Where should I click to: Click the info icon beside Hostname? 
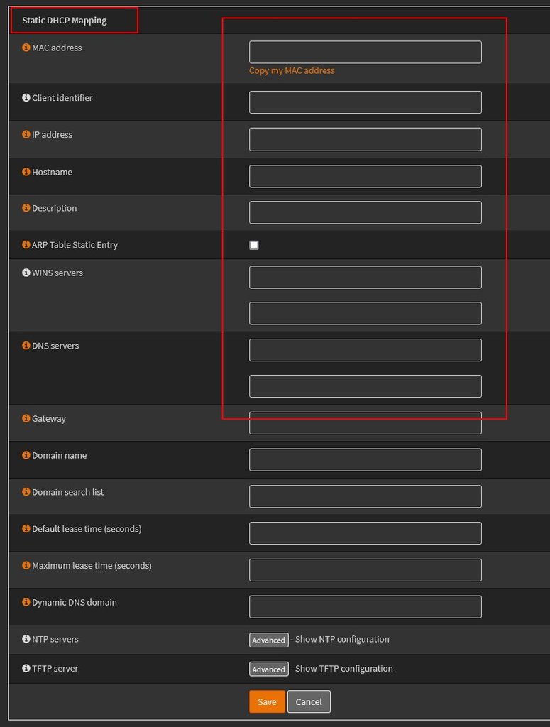pyautogui.click(x=26, y=172)
